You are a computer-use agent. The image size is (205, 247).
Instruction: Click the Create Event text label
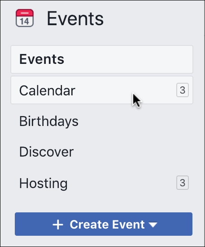click(107, 225)
